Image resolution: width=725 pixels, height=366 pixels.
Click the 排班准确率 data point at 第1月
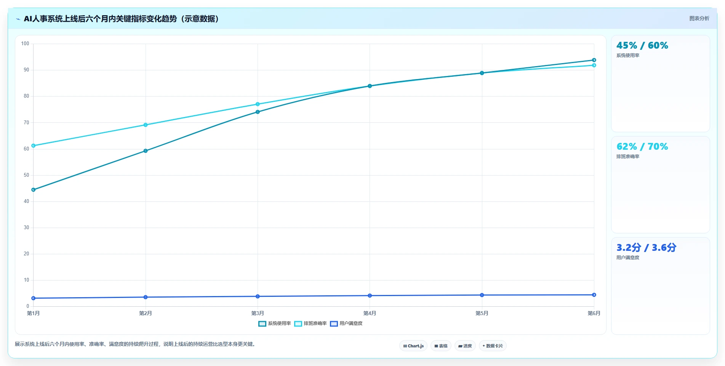(34, 146)
